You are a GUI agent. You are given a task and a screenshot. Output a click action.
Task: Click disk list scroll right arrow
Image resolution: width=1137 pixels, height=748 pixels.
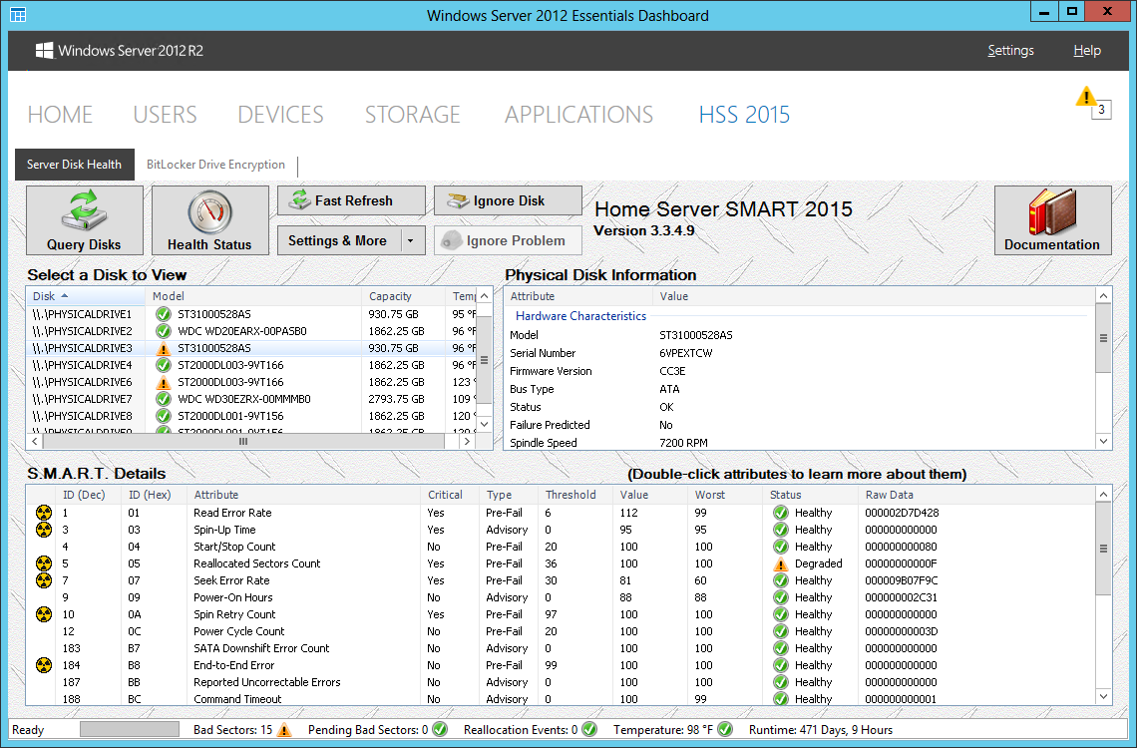click(x=468, y=441)
